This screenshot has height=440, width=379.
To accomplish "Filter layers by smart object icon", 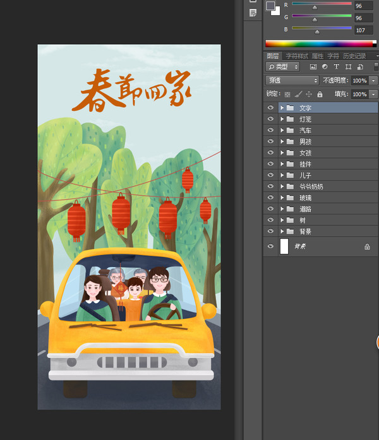I will (360, 66).
